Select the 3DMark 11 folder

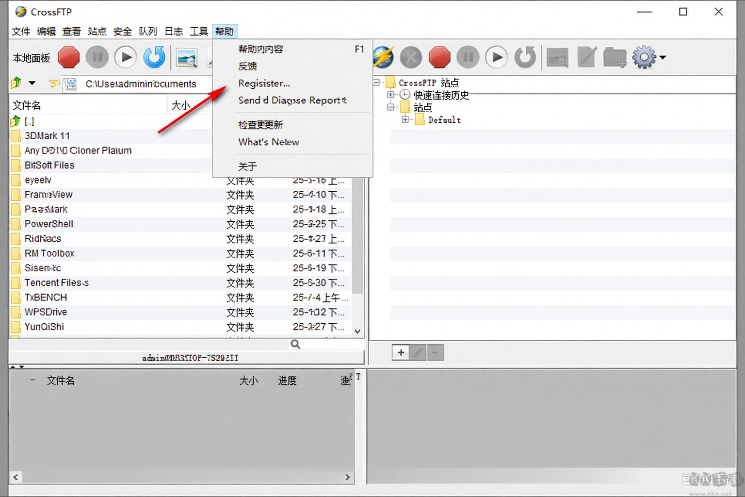(x=47, y=136)
